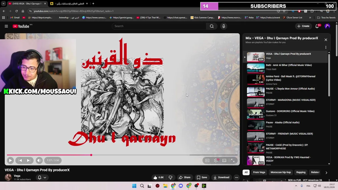Open YouTube notifications bell

click(x=317, y=26)
